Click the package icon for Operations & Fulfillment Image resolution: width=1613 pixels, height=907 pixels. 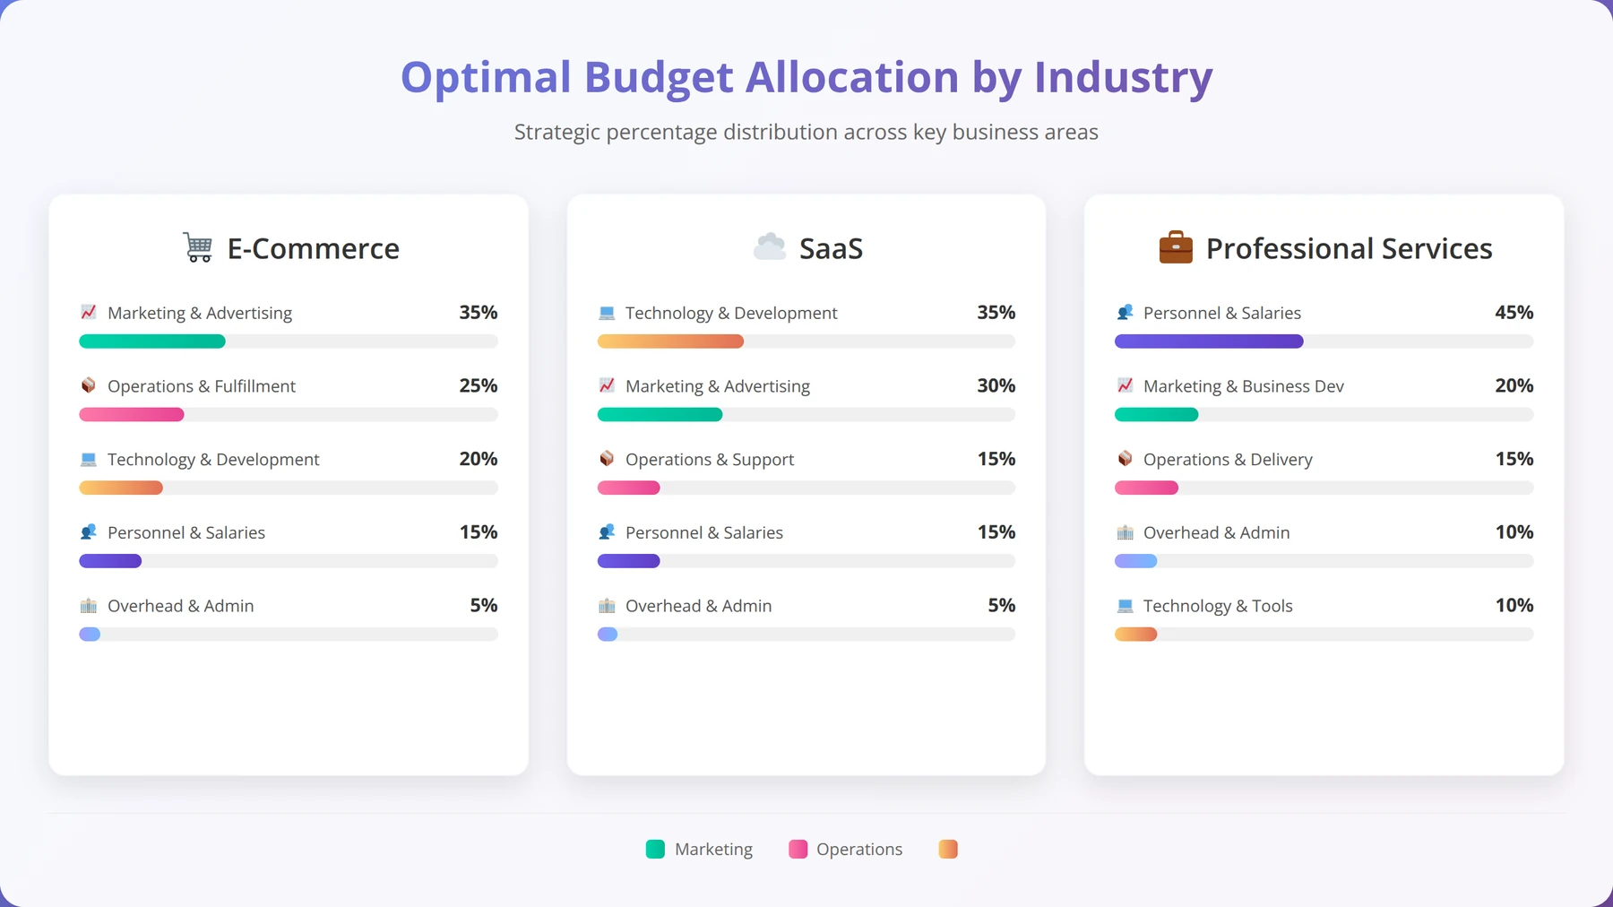pyautogui.click(x=88, y=385)
